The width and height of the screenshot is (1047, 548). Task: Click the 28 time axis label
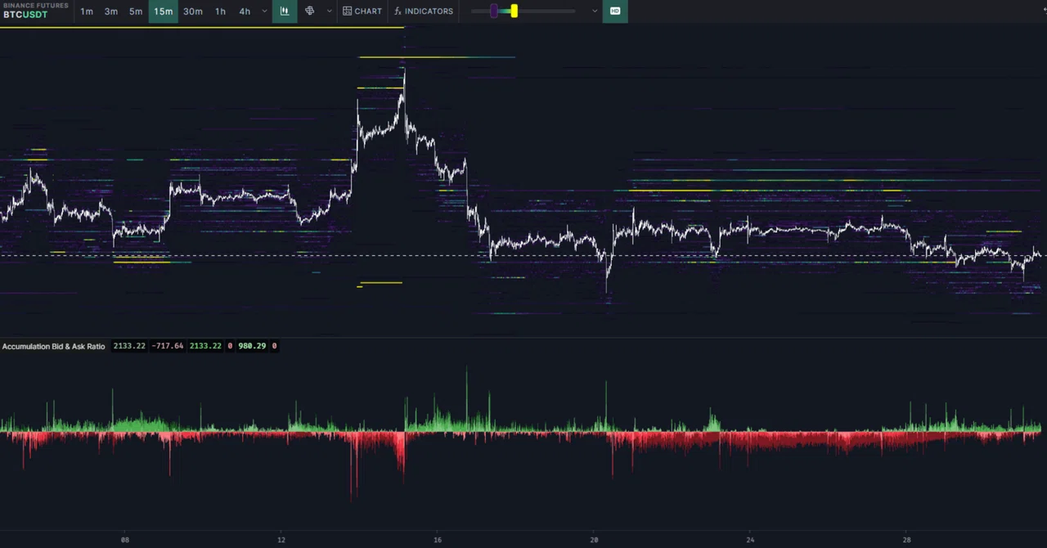coord(906,540)
